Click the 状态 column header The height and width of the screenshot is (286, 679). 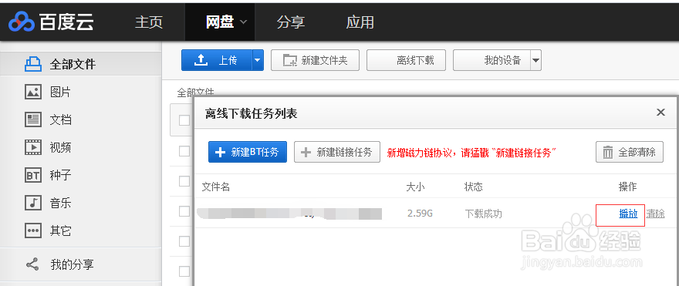click(x=473, y=187)
